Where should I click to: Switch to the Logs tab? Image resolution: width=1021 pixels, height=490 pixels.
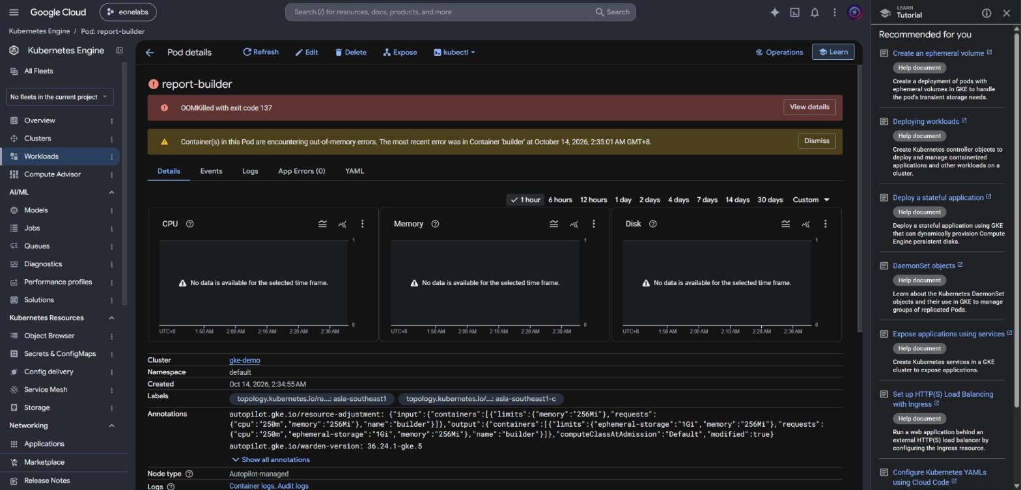tap(250, 171)
